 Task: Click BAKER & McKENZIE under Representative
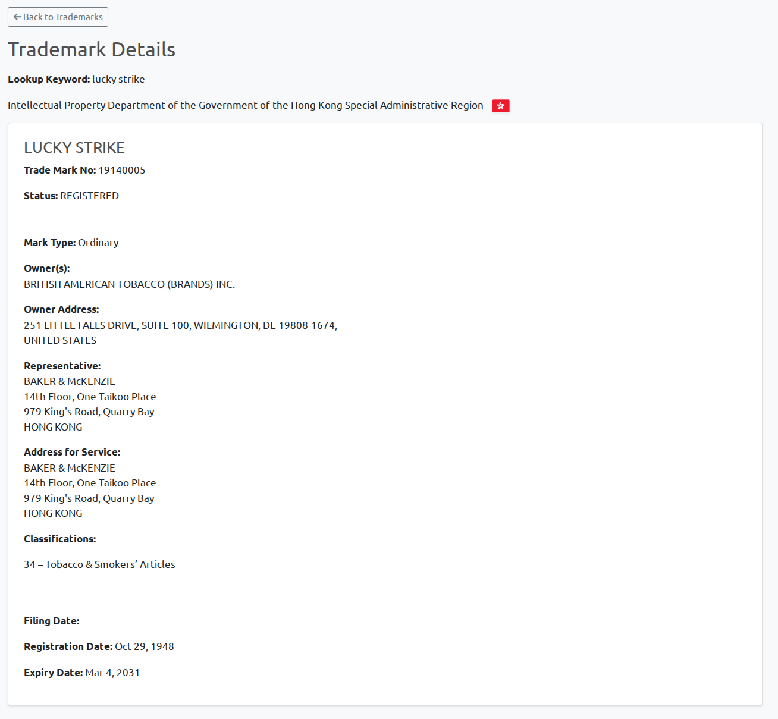pos(70,381)
